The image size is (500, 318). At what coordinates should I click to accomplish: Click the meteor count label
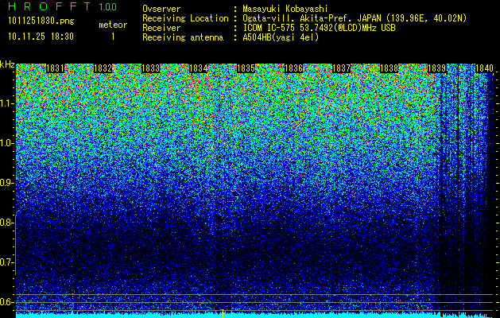point(113,25)
